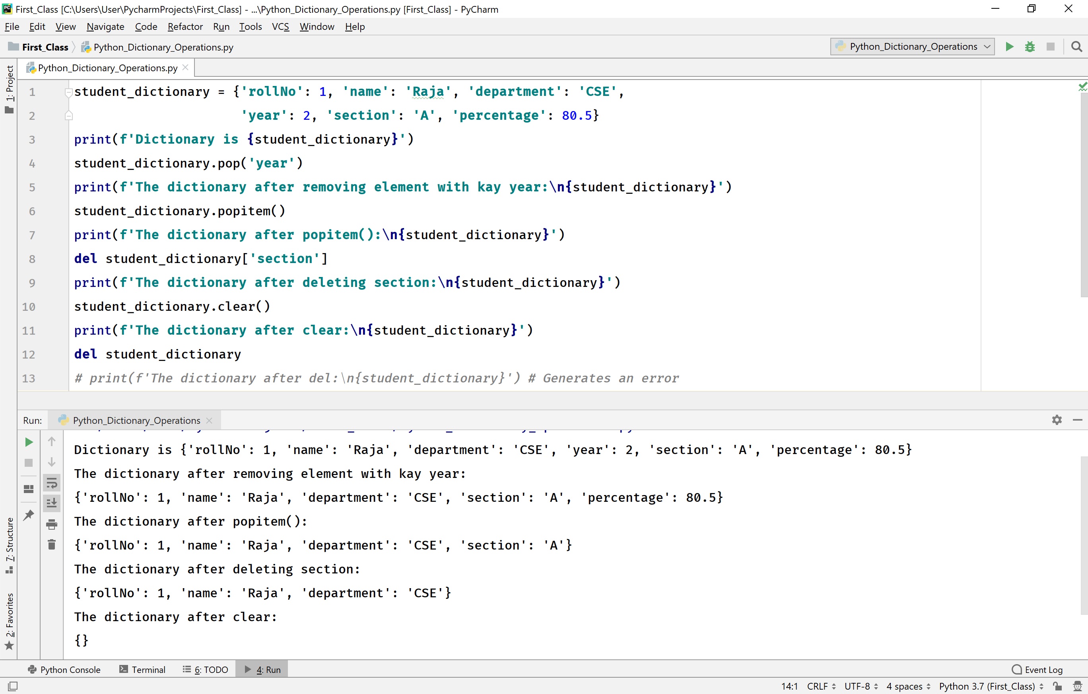Click the First_Class breadcrumb
This screenshot has width=1088, height=694.
click(x=45, y=47)
